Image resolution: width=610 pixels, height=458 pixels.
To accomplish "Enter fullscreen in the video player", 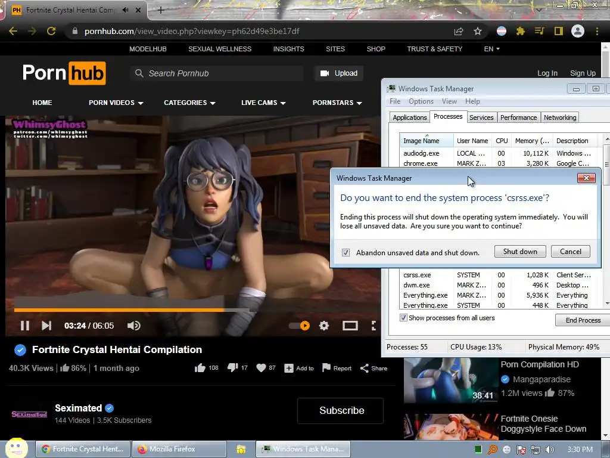I will click(x=374, y=326).
